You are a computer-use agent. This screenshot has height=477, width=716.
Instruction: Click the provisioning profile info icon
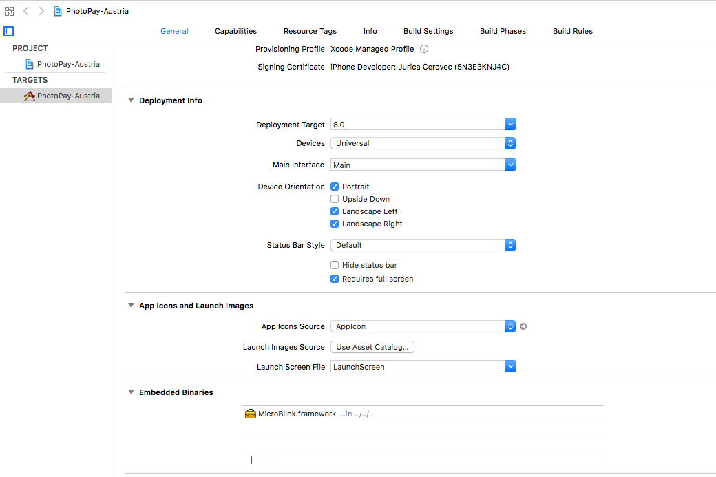[424, 49]
